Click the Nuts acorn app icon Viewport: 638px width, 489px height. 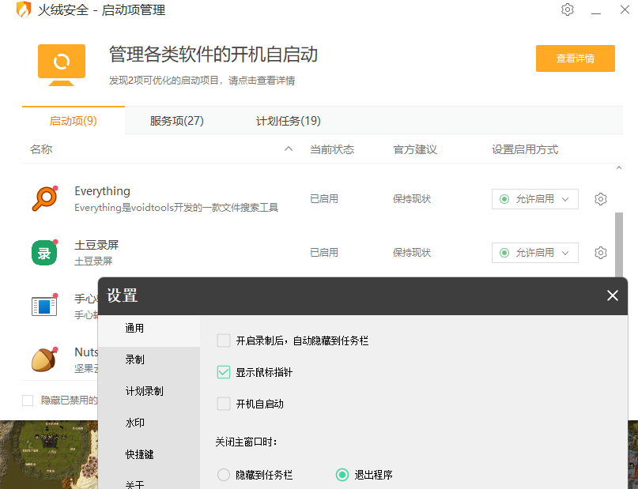click(x=44, y=359)
